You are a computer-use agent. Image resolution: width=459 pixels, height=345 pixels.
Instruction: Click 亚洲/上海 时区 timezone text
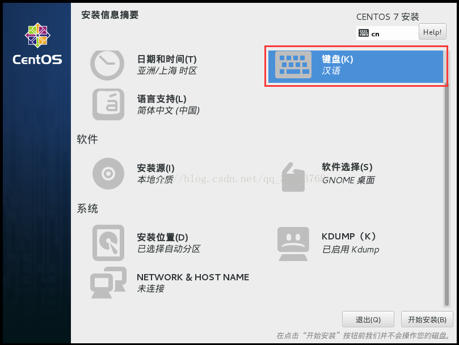click(x=167, y=70)
